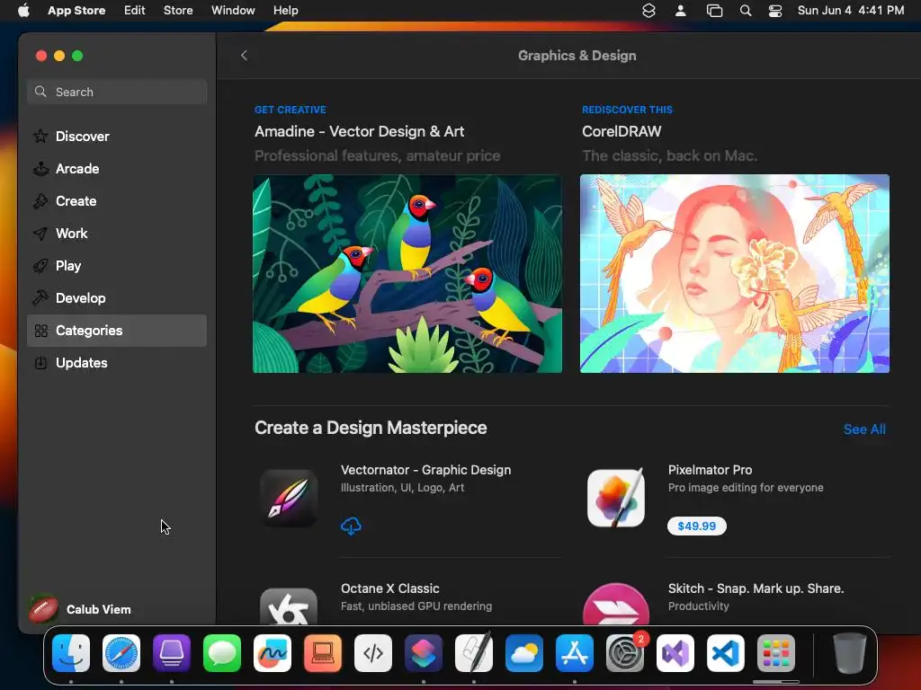Viewport: 921px width, 690px height.
Task: Open Arcade in the sidebar
Action: (x=117, y=169)
